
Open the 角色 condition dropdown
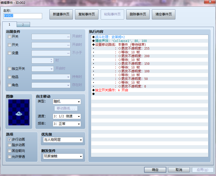pyautogui.click(x=51, y=85)
